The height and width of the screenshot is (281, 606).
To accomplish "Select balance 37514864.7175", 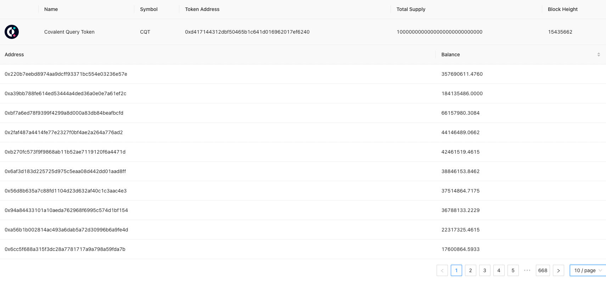I will tap(461, 191).
